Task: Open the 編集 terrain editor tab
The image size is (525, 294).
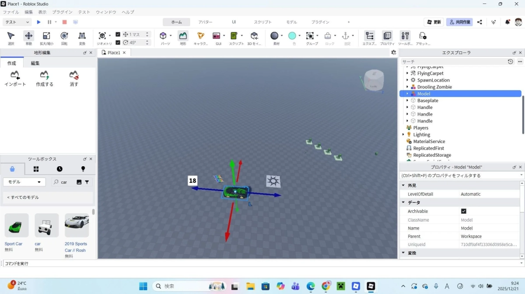Action: click(35, 63)
